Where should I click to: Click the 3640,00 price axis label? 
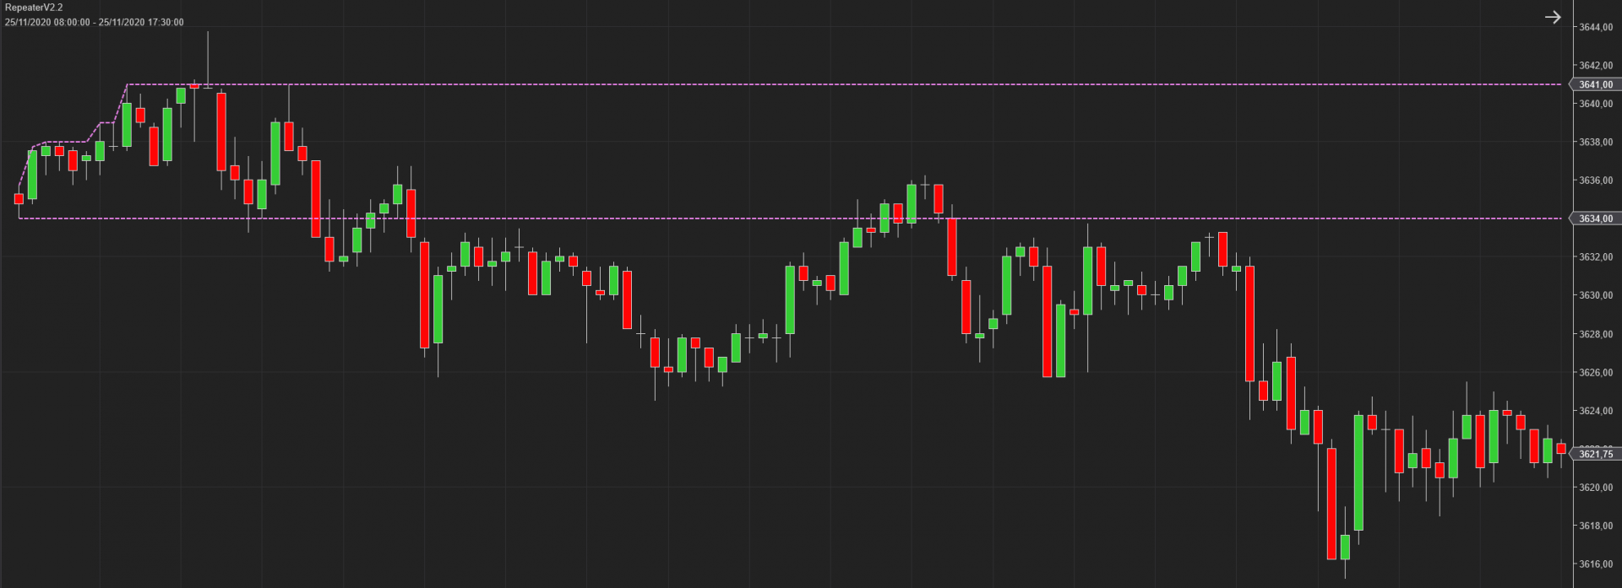(1596, 104)
